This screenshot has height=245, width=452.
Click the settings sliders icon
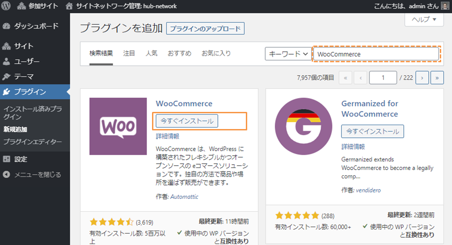pyautogui.click(x=6, y=159)
